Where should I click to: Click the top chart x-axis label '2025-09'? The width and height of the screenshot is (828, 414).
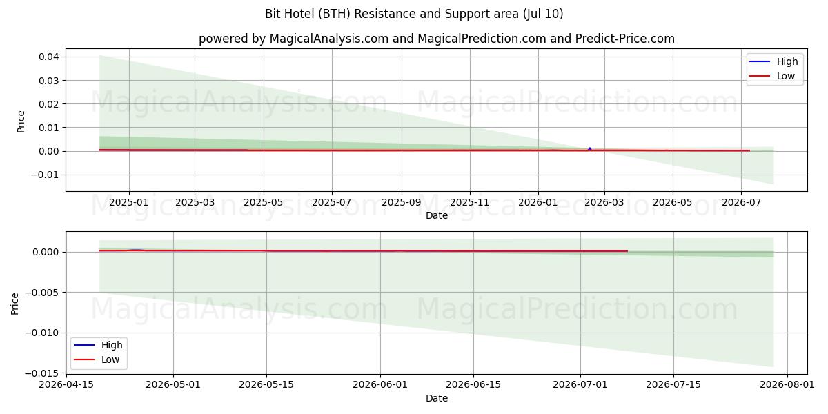click(x=402, y=203)
